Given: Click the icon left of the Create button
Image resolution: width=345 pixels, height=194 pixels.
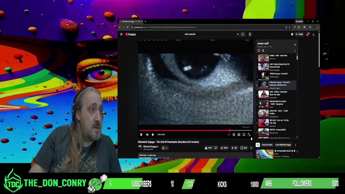Looking at the screenshot, I should (292, 34).
